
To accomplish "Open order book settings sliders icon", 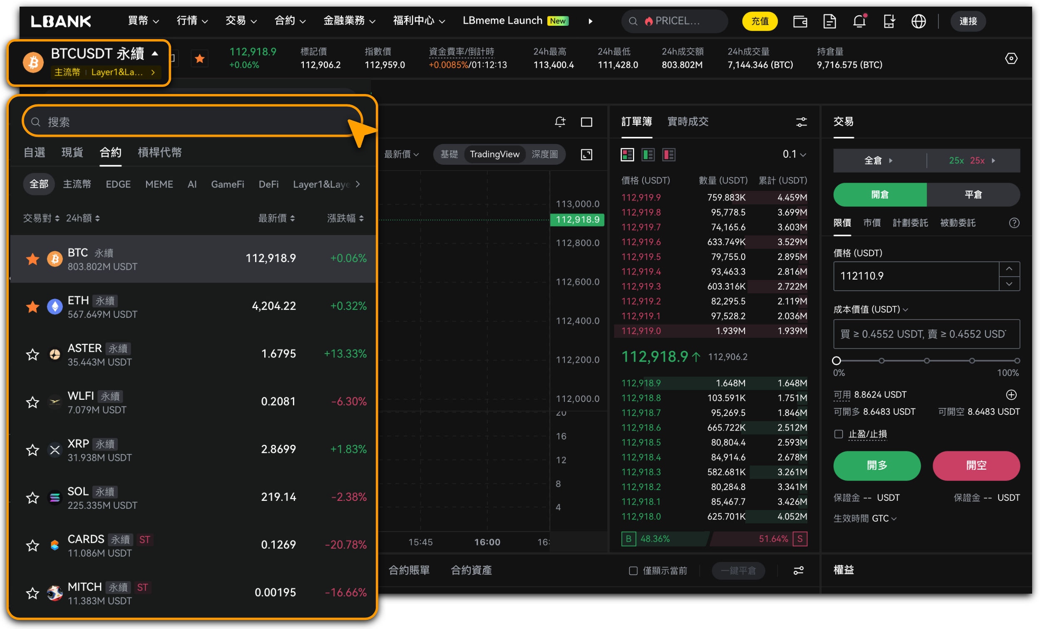I will click(801, 122).
